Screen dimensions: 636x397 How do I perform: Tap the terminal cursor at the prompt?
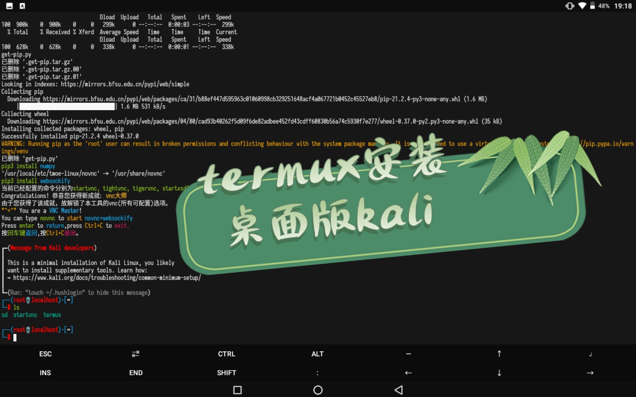pyautogui.click(x=15, y=337)
